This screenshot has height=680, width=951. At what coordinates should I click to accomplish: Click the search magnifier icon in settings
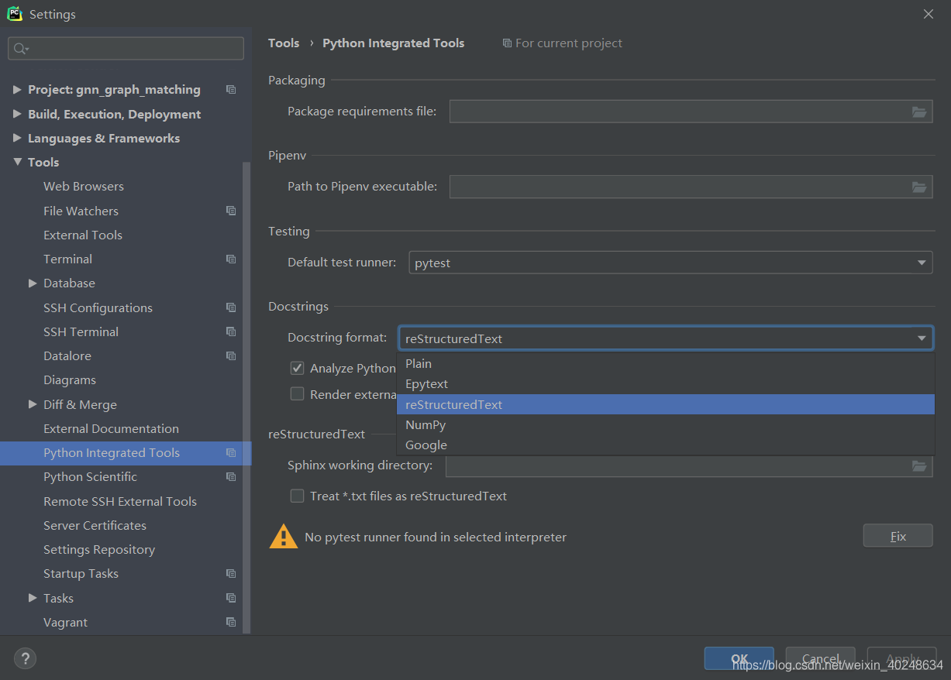21,49
